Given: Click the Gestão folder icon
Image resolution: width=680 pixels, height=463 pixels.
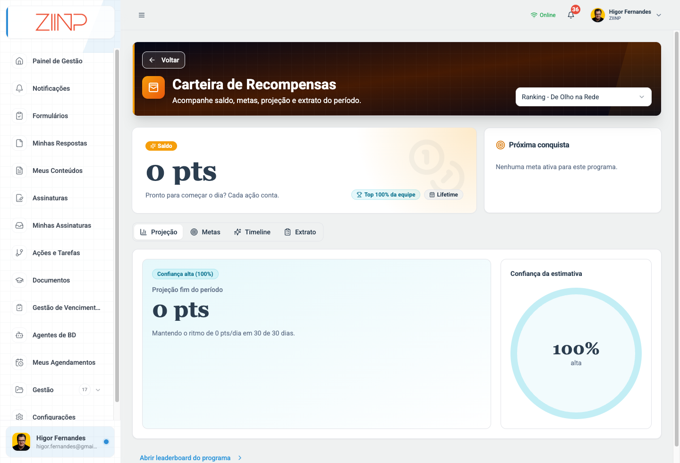Looking at the screenshot, I should coord(19,390).
